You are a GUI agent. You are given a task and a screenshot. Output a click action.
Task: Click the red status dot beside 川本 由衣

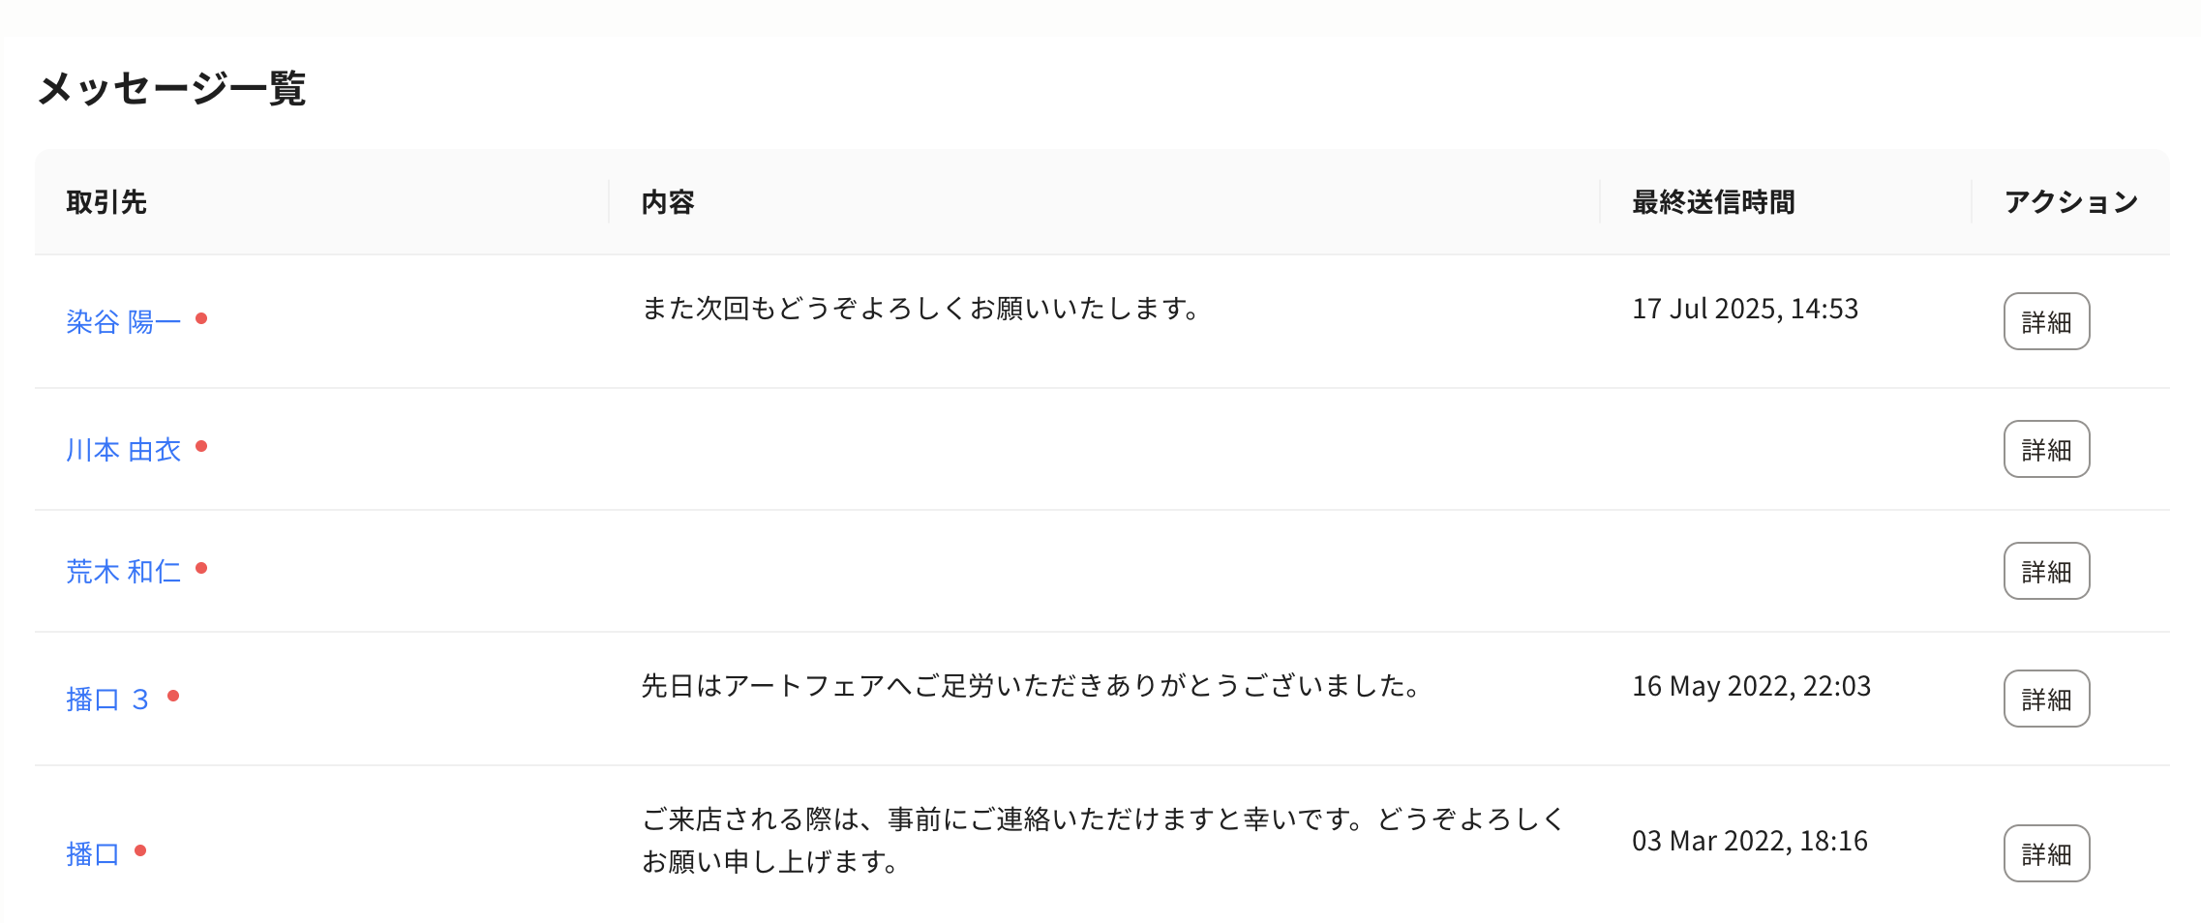pyautogui.click(x=204, y=446)
